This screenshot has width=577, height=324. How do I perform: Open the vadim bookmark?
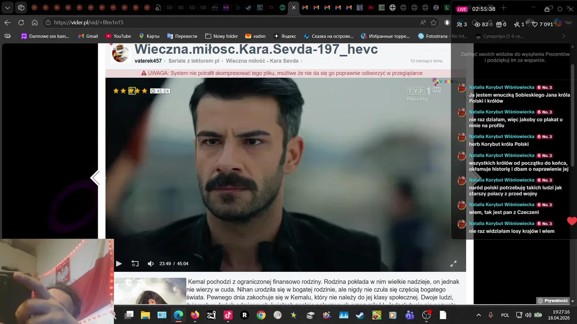pos(255,36)
